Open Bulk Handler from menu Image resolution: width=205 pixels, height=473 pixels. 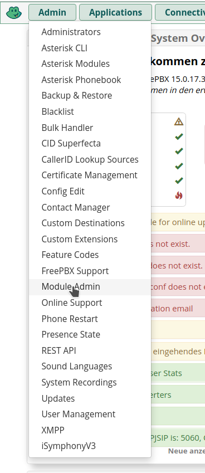click(x=90, y=128)
